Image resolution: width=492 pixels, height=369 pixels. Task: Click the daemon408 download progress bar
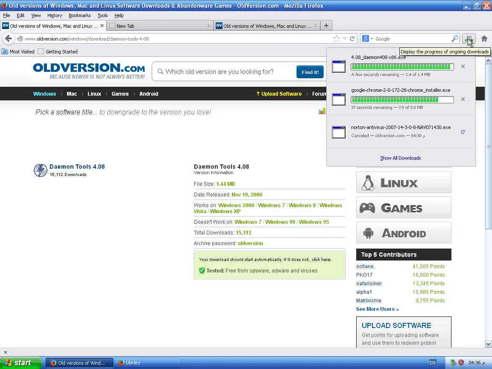(x=402, y=67)
